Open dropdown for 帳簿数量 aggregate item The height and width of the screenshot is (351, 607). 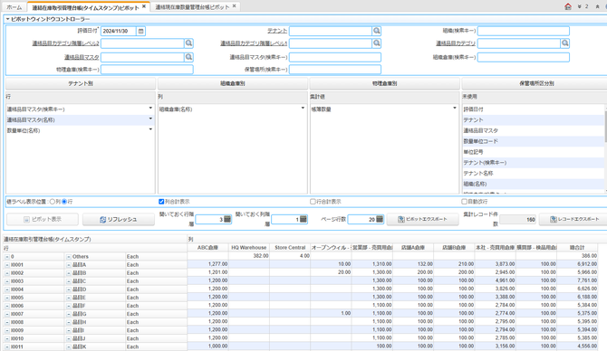(455, 108)
